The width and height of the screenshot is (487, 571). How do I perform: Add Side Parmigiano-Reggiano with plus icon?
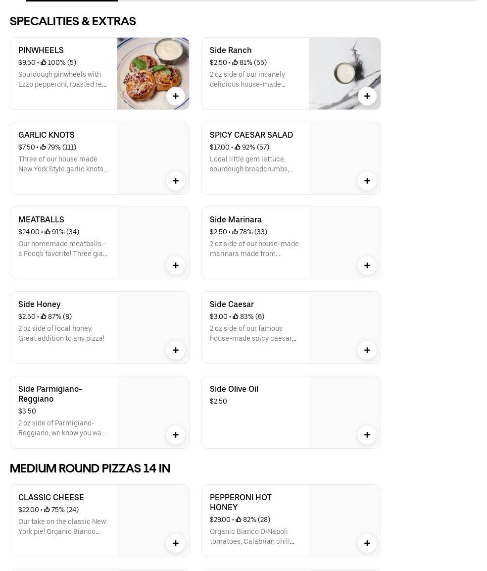176,435
